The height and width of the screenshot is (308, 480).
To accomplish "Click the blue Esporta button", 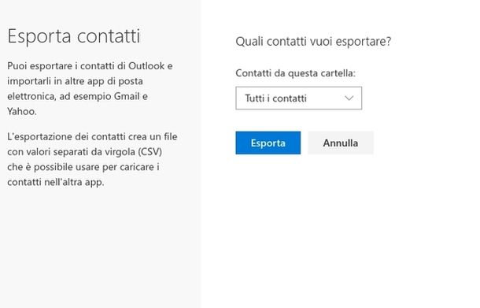I will click(268, 143).
